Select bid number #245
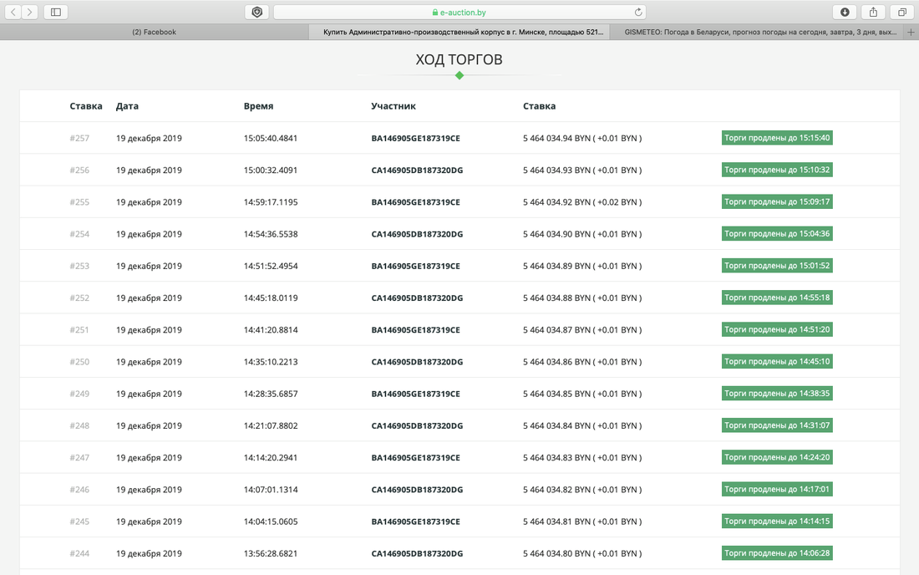919x575 pixels. click(x=79, y=522)
